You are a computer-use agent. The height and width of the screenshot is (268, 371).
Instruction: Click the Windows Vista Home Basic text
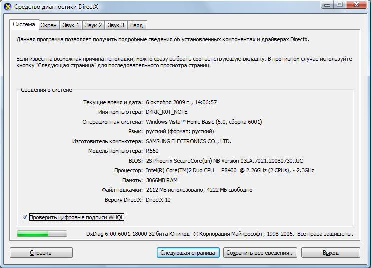tap(204, 122)
